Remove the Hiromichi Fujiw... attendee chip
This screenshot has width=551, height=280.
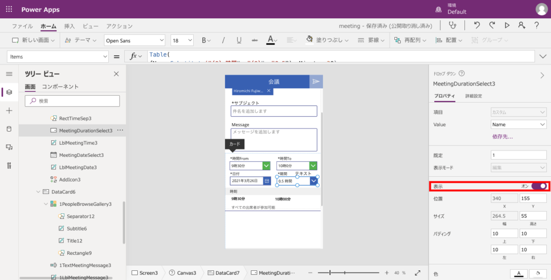pyautogui.click(x=269, y=91)
